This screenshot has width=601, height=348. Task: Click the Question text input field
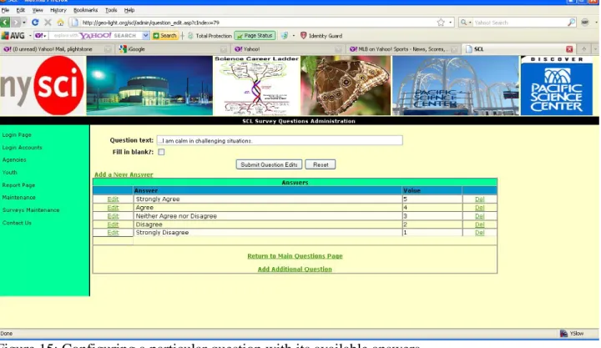[280, 141]
